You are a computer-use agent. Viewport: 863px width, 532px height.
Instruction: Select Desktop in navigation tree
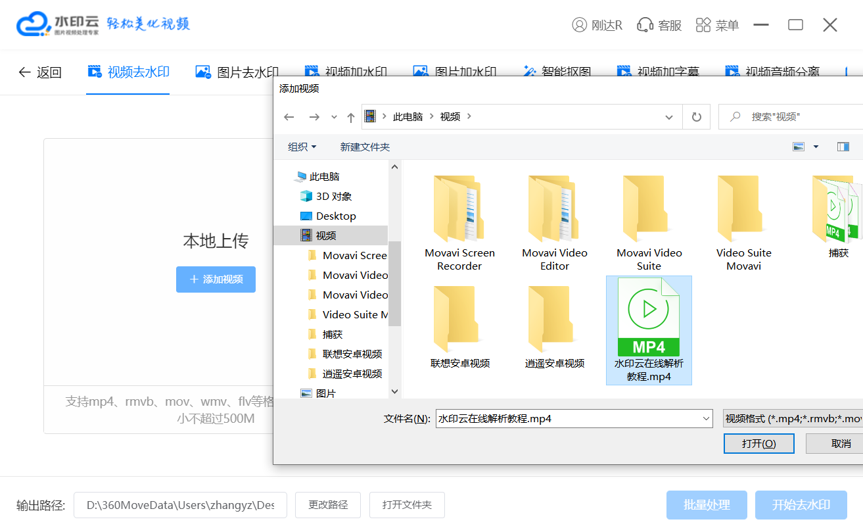328,216
